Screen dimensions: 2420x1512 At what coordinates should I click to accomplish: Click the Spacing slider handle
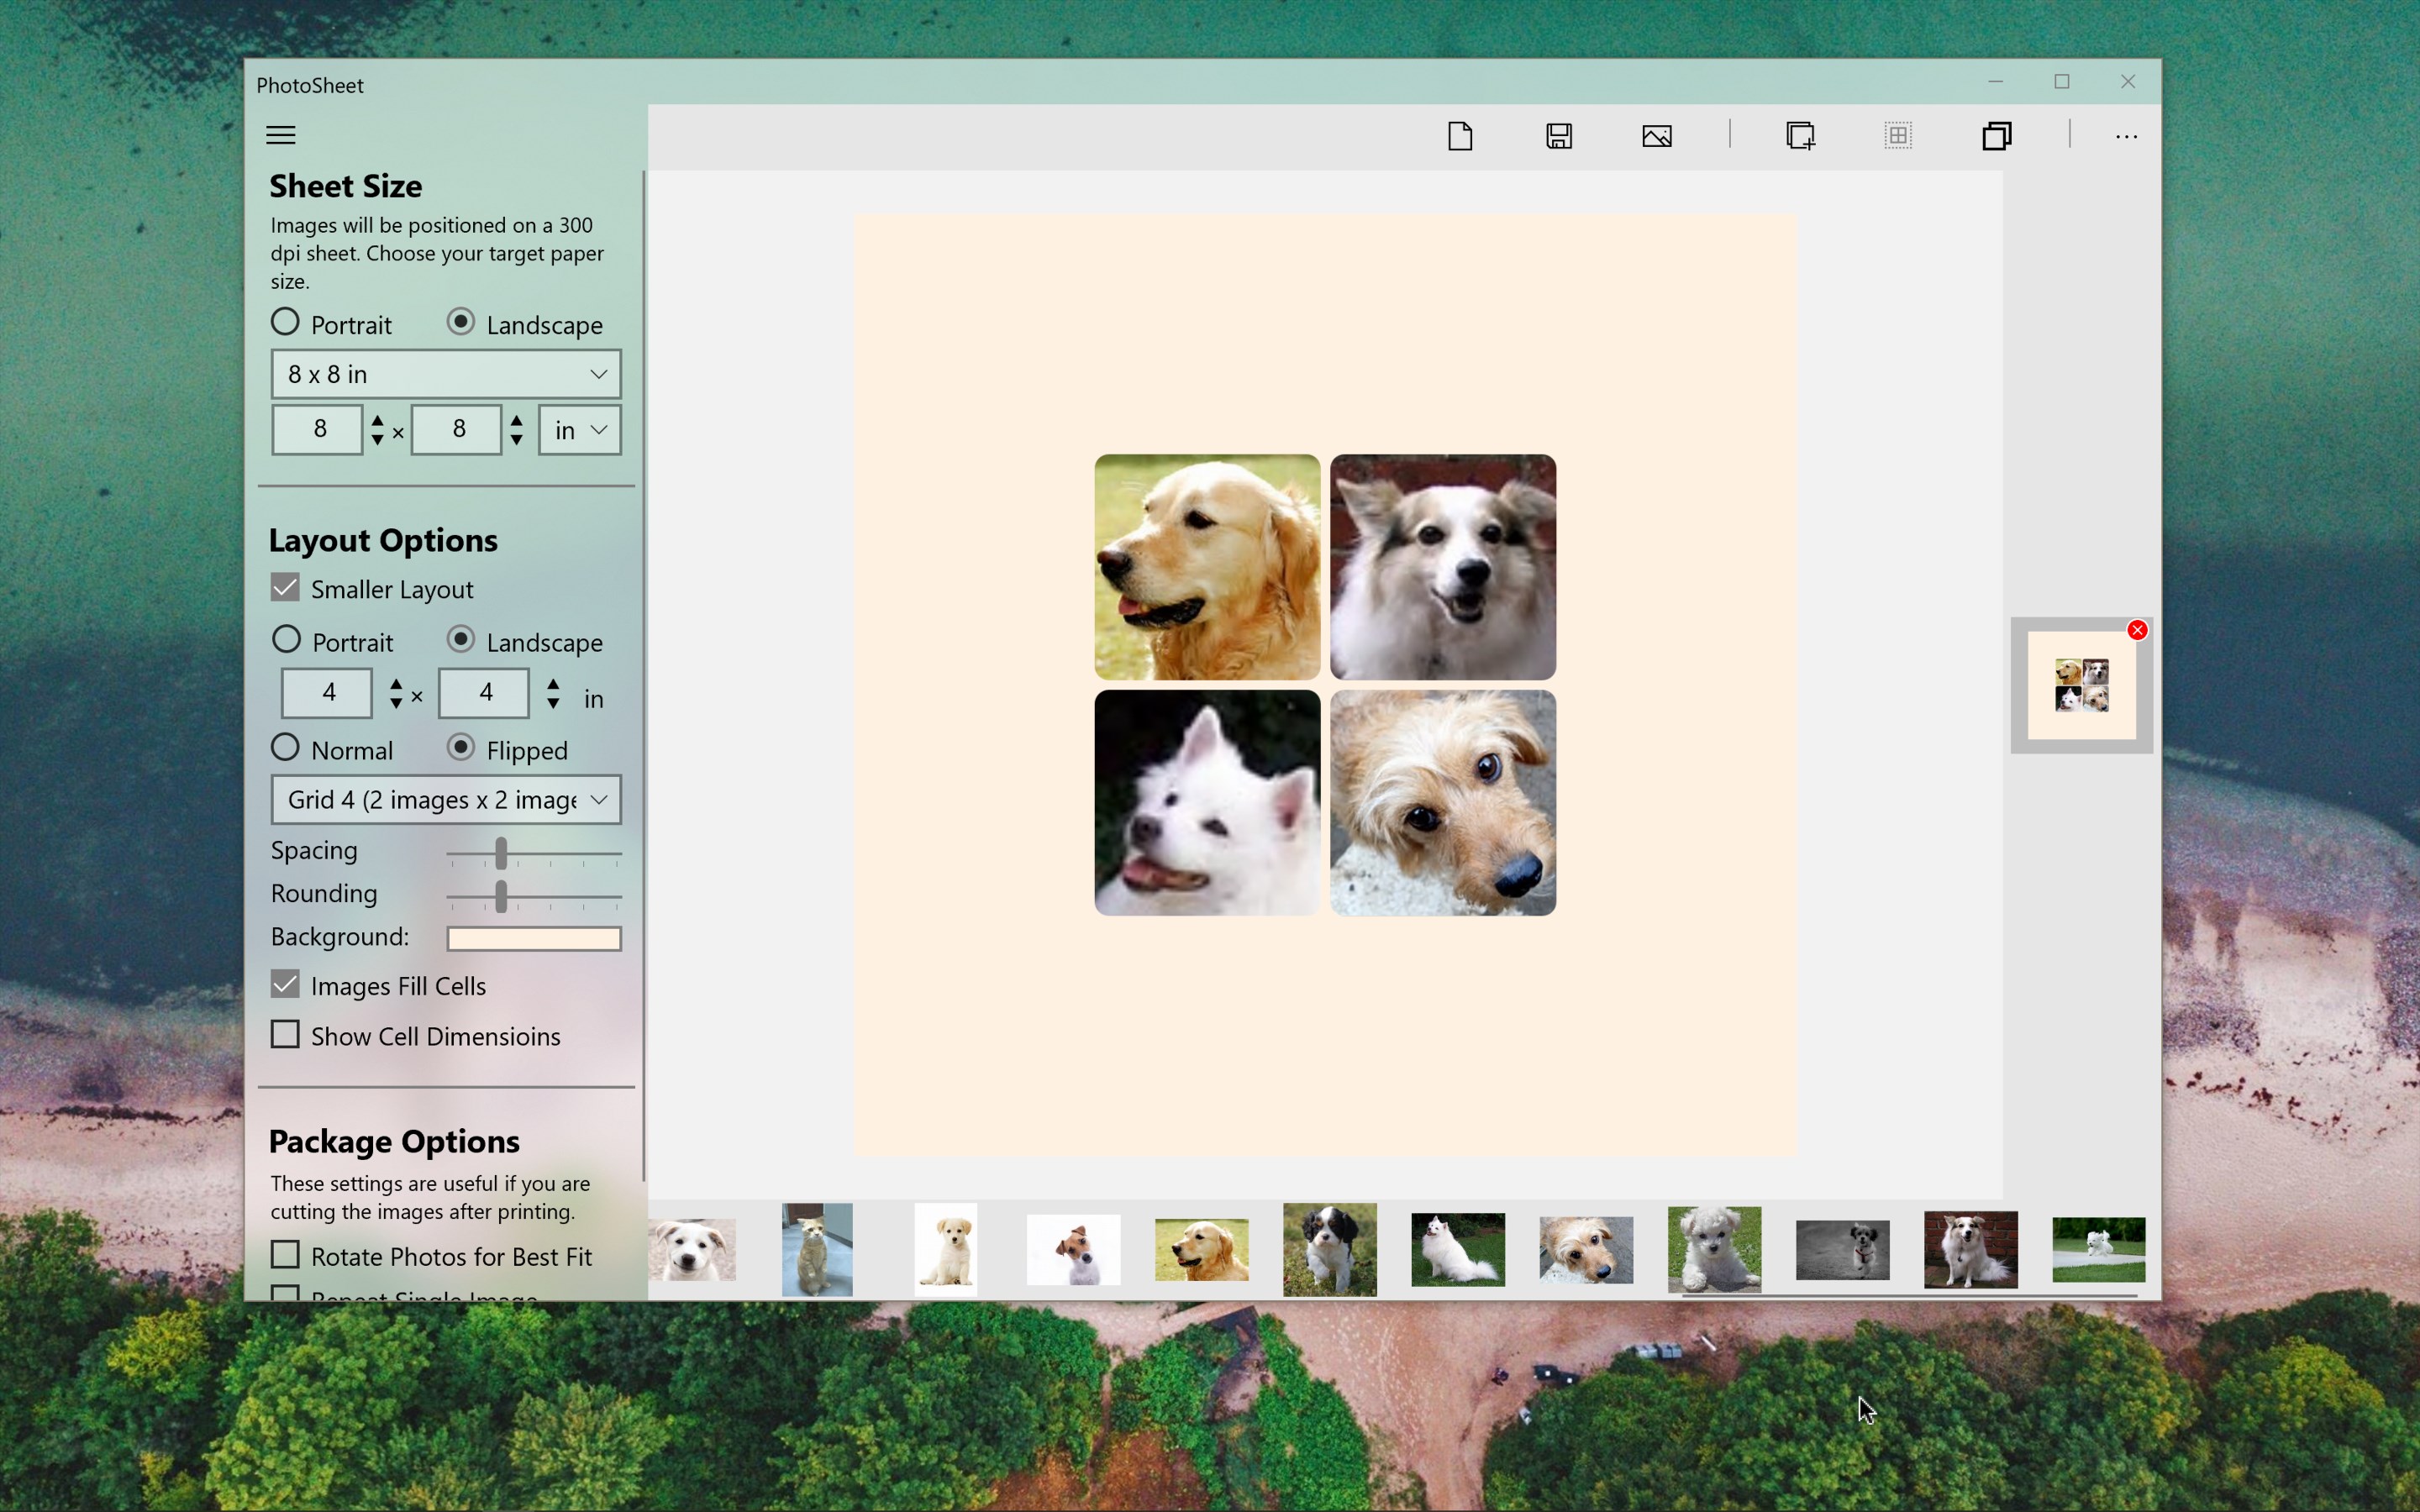tap(501, 854)
